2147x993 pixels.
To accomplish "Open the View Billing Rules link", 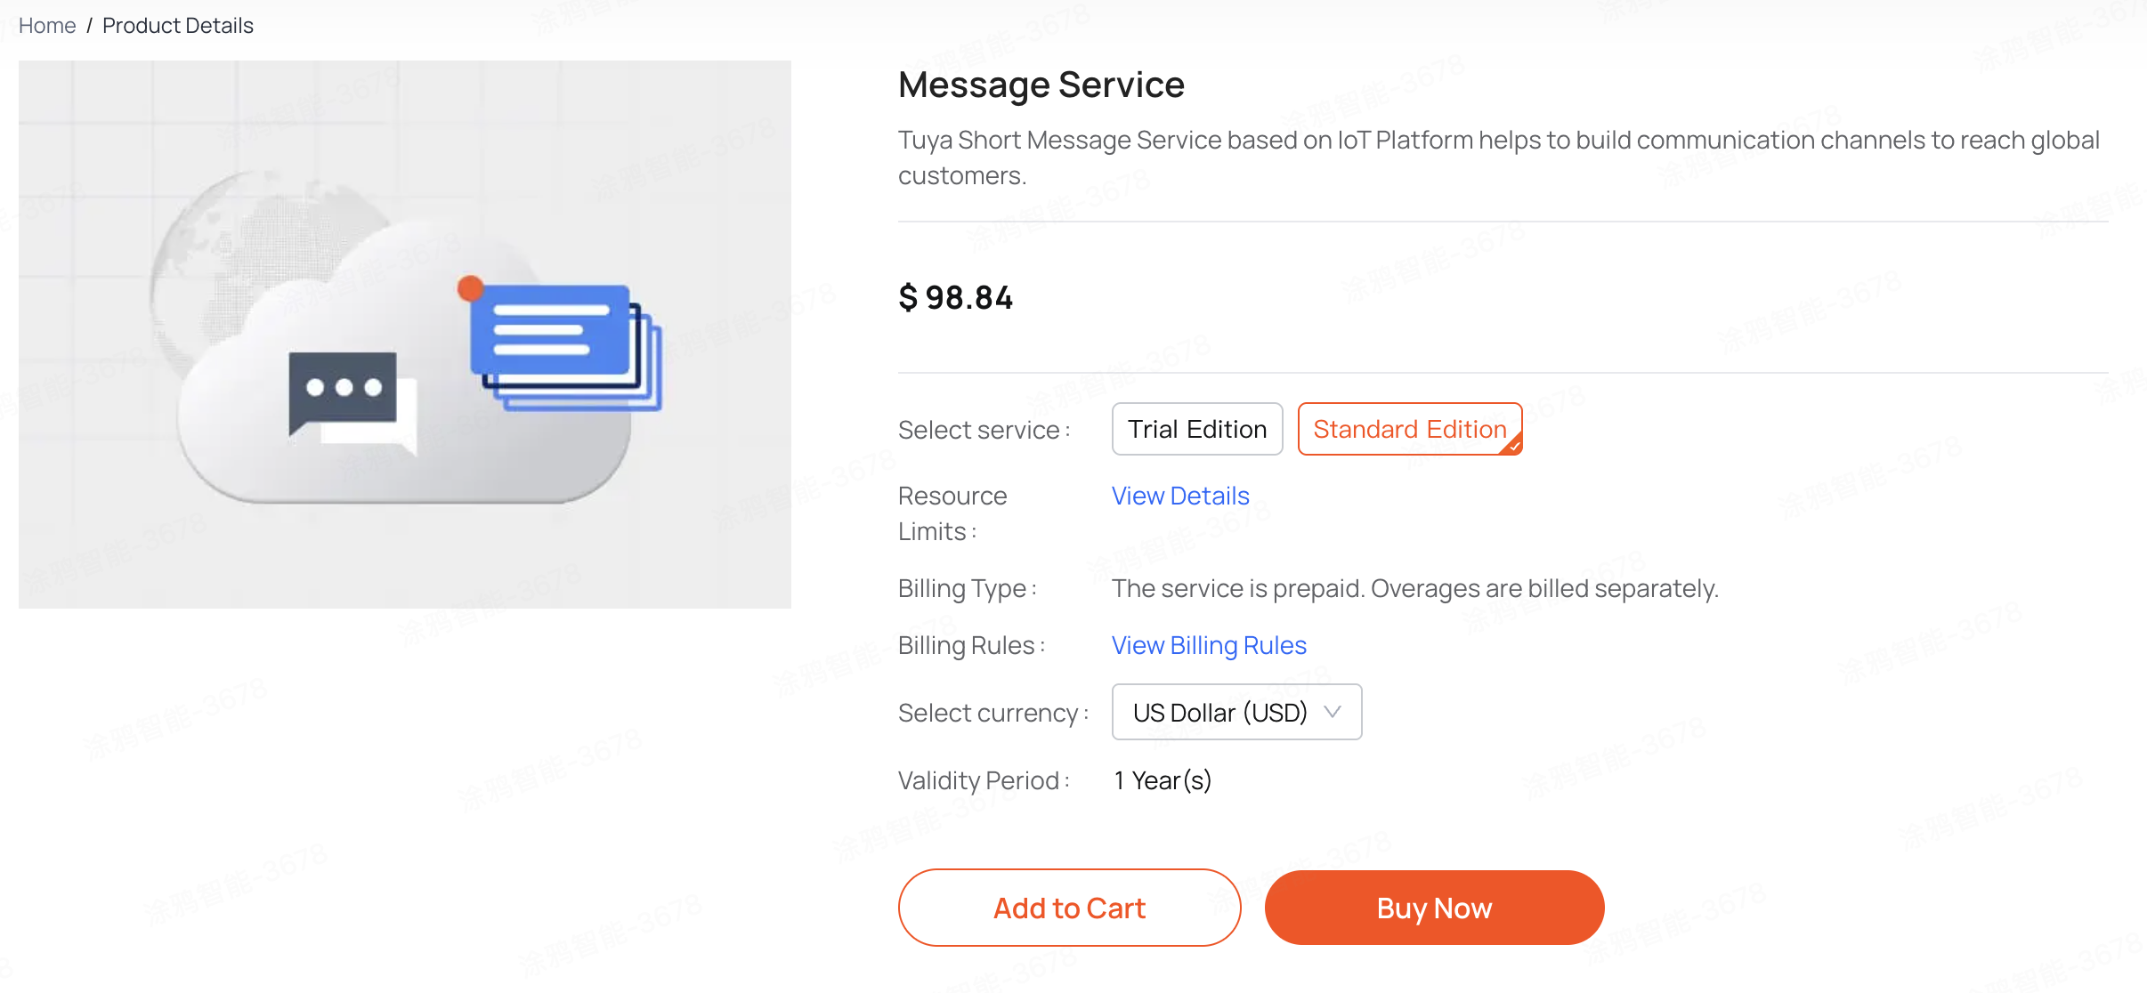I will [1208, 645].
